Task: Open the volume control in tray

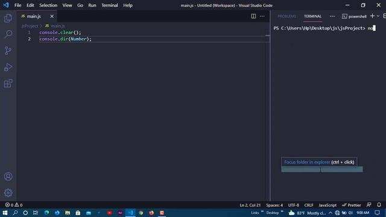Action: point(350,213)
